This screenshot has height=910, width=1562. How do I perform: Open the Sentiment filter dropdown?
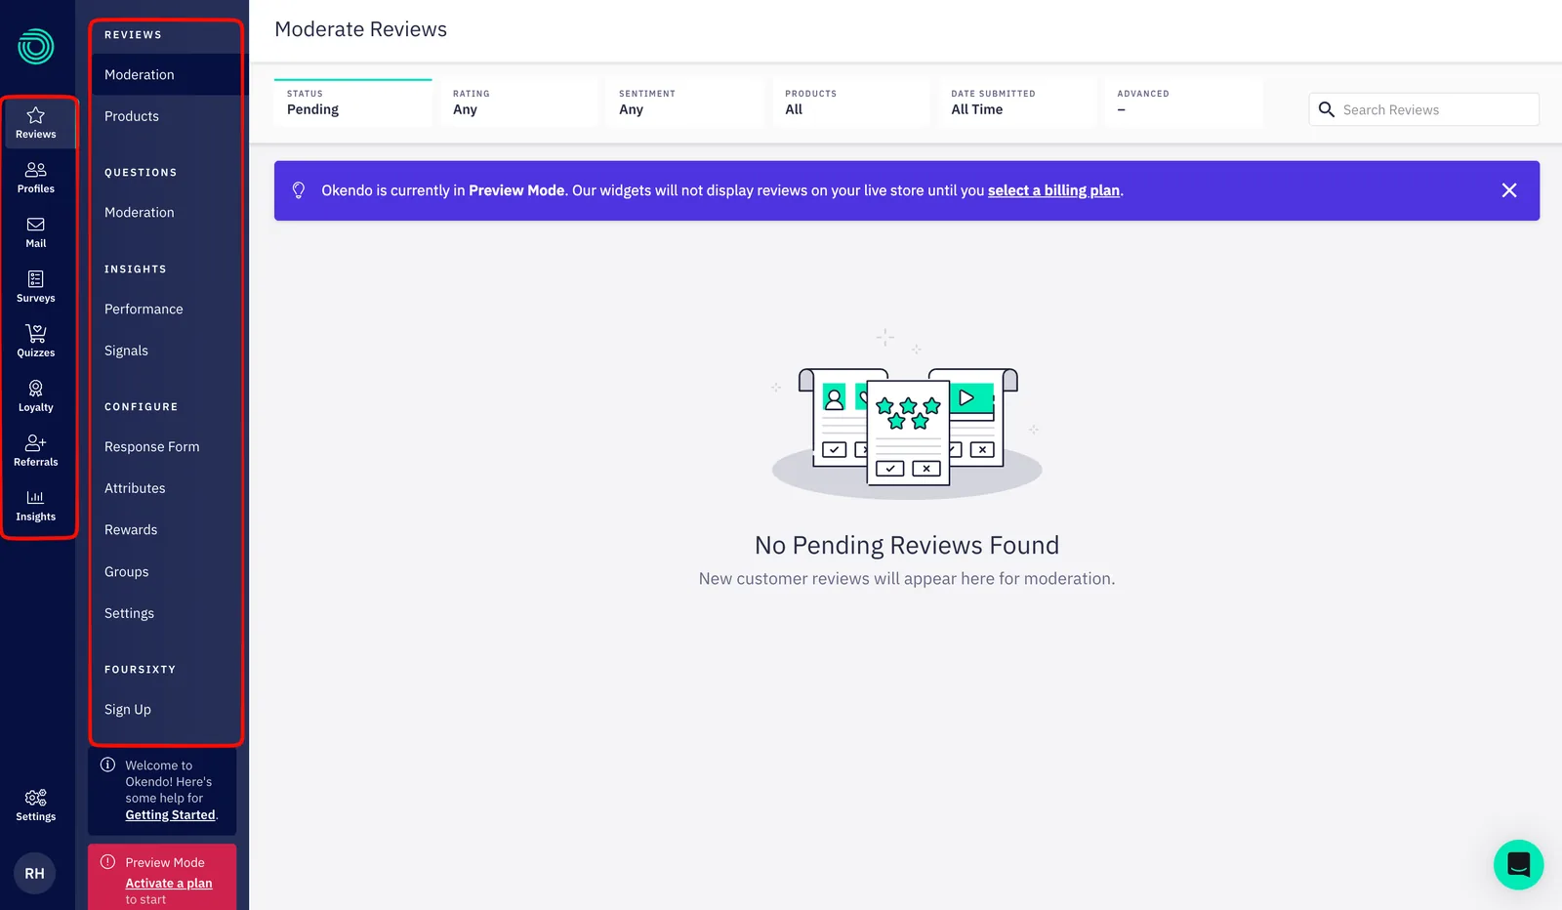pos(685,103)
